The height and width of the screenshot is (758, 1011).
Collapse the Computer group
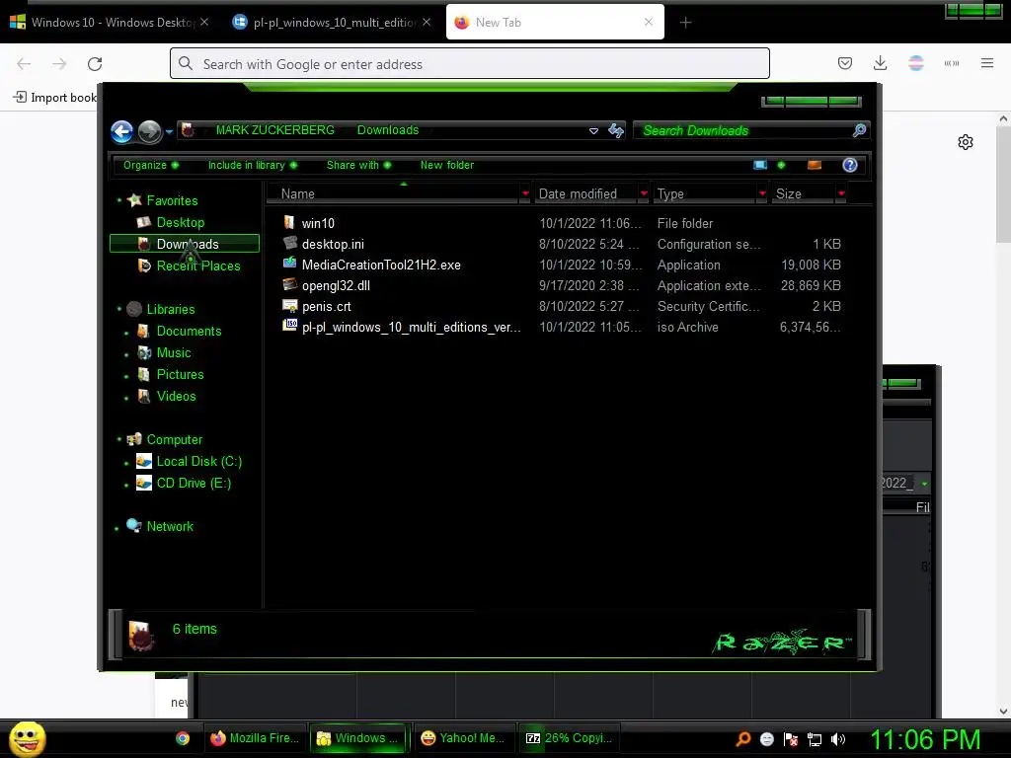coord(119,439)
